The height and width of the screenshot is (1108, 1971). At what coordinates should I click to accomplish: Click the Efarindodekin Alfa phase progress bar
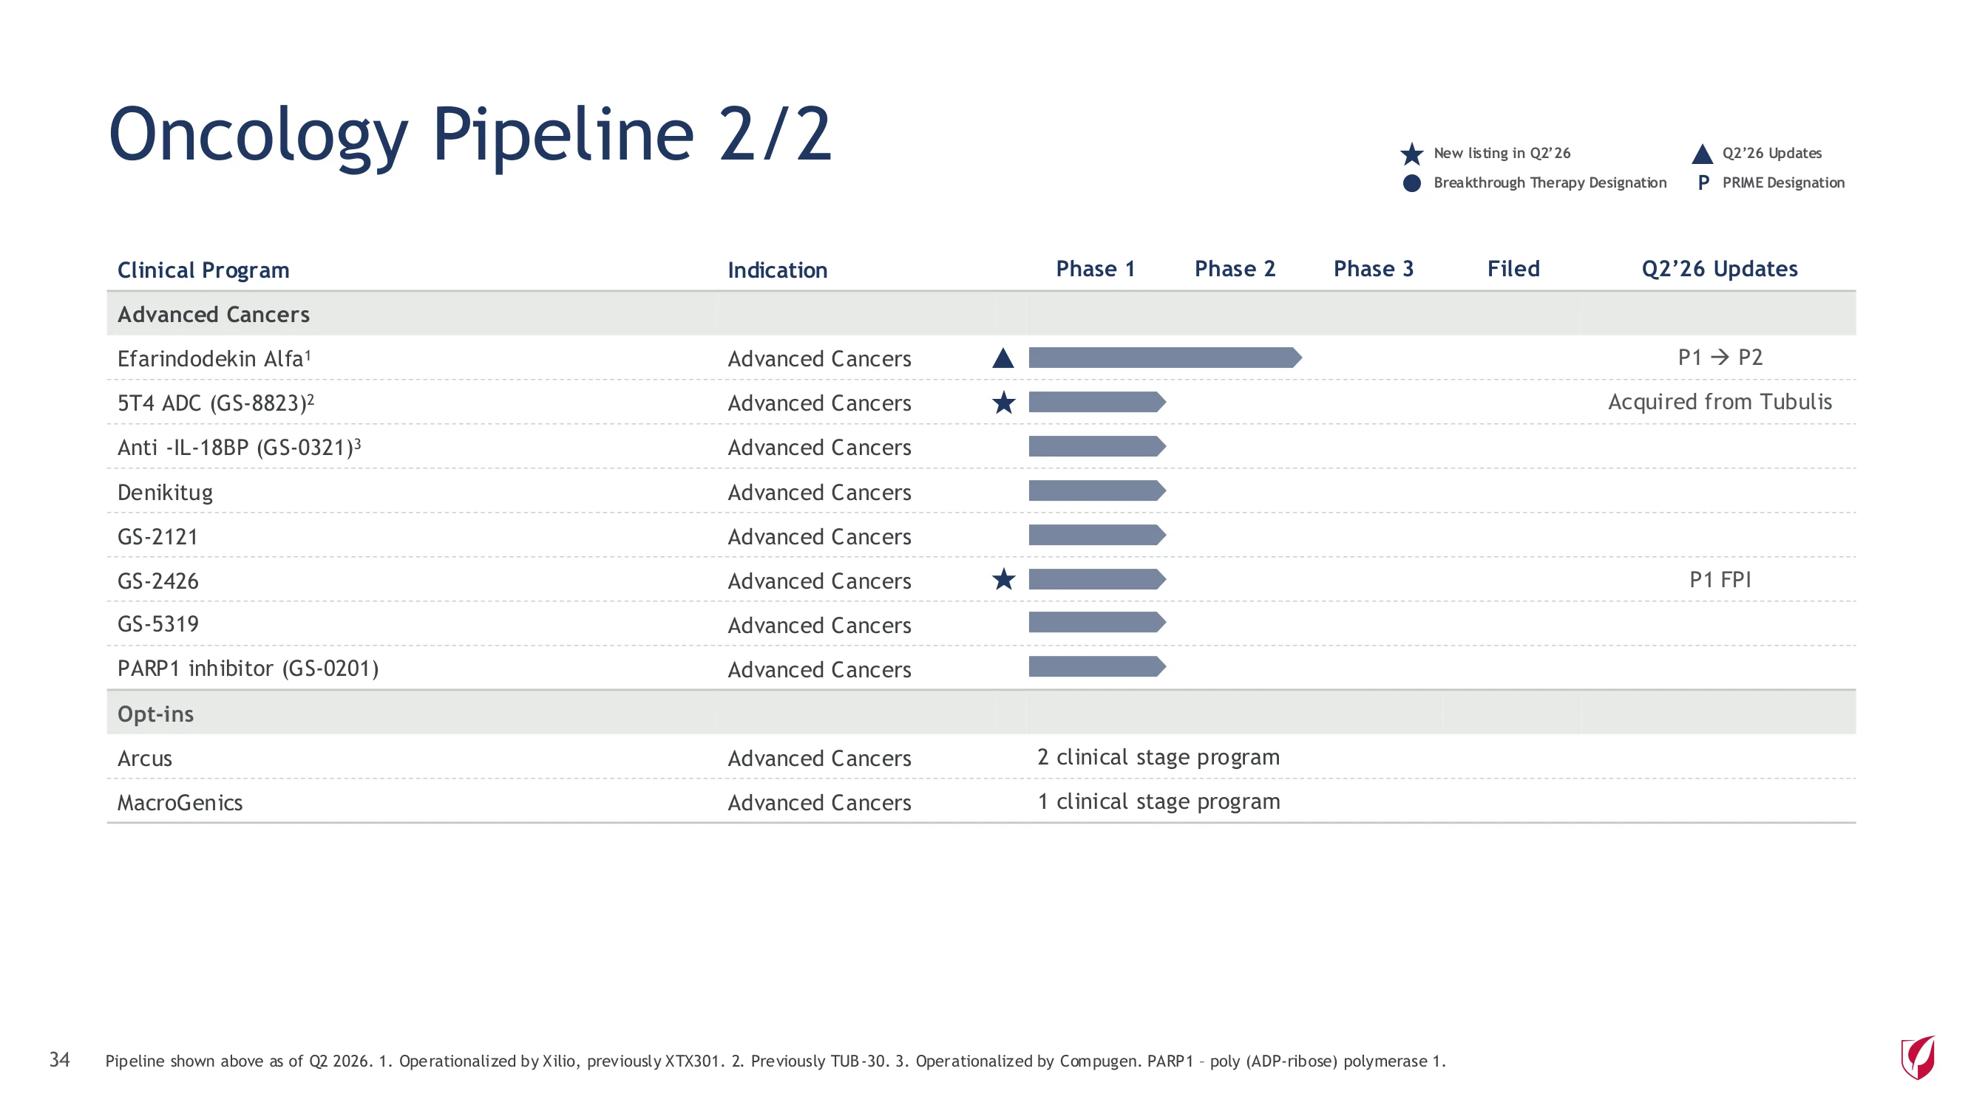pyautogui.click(x=1164, y=358)
